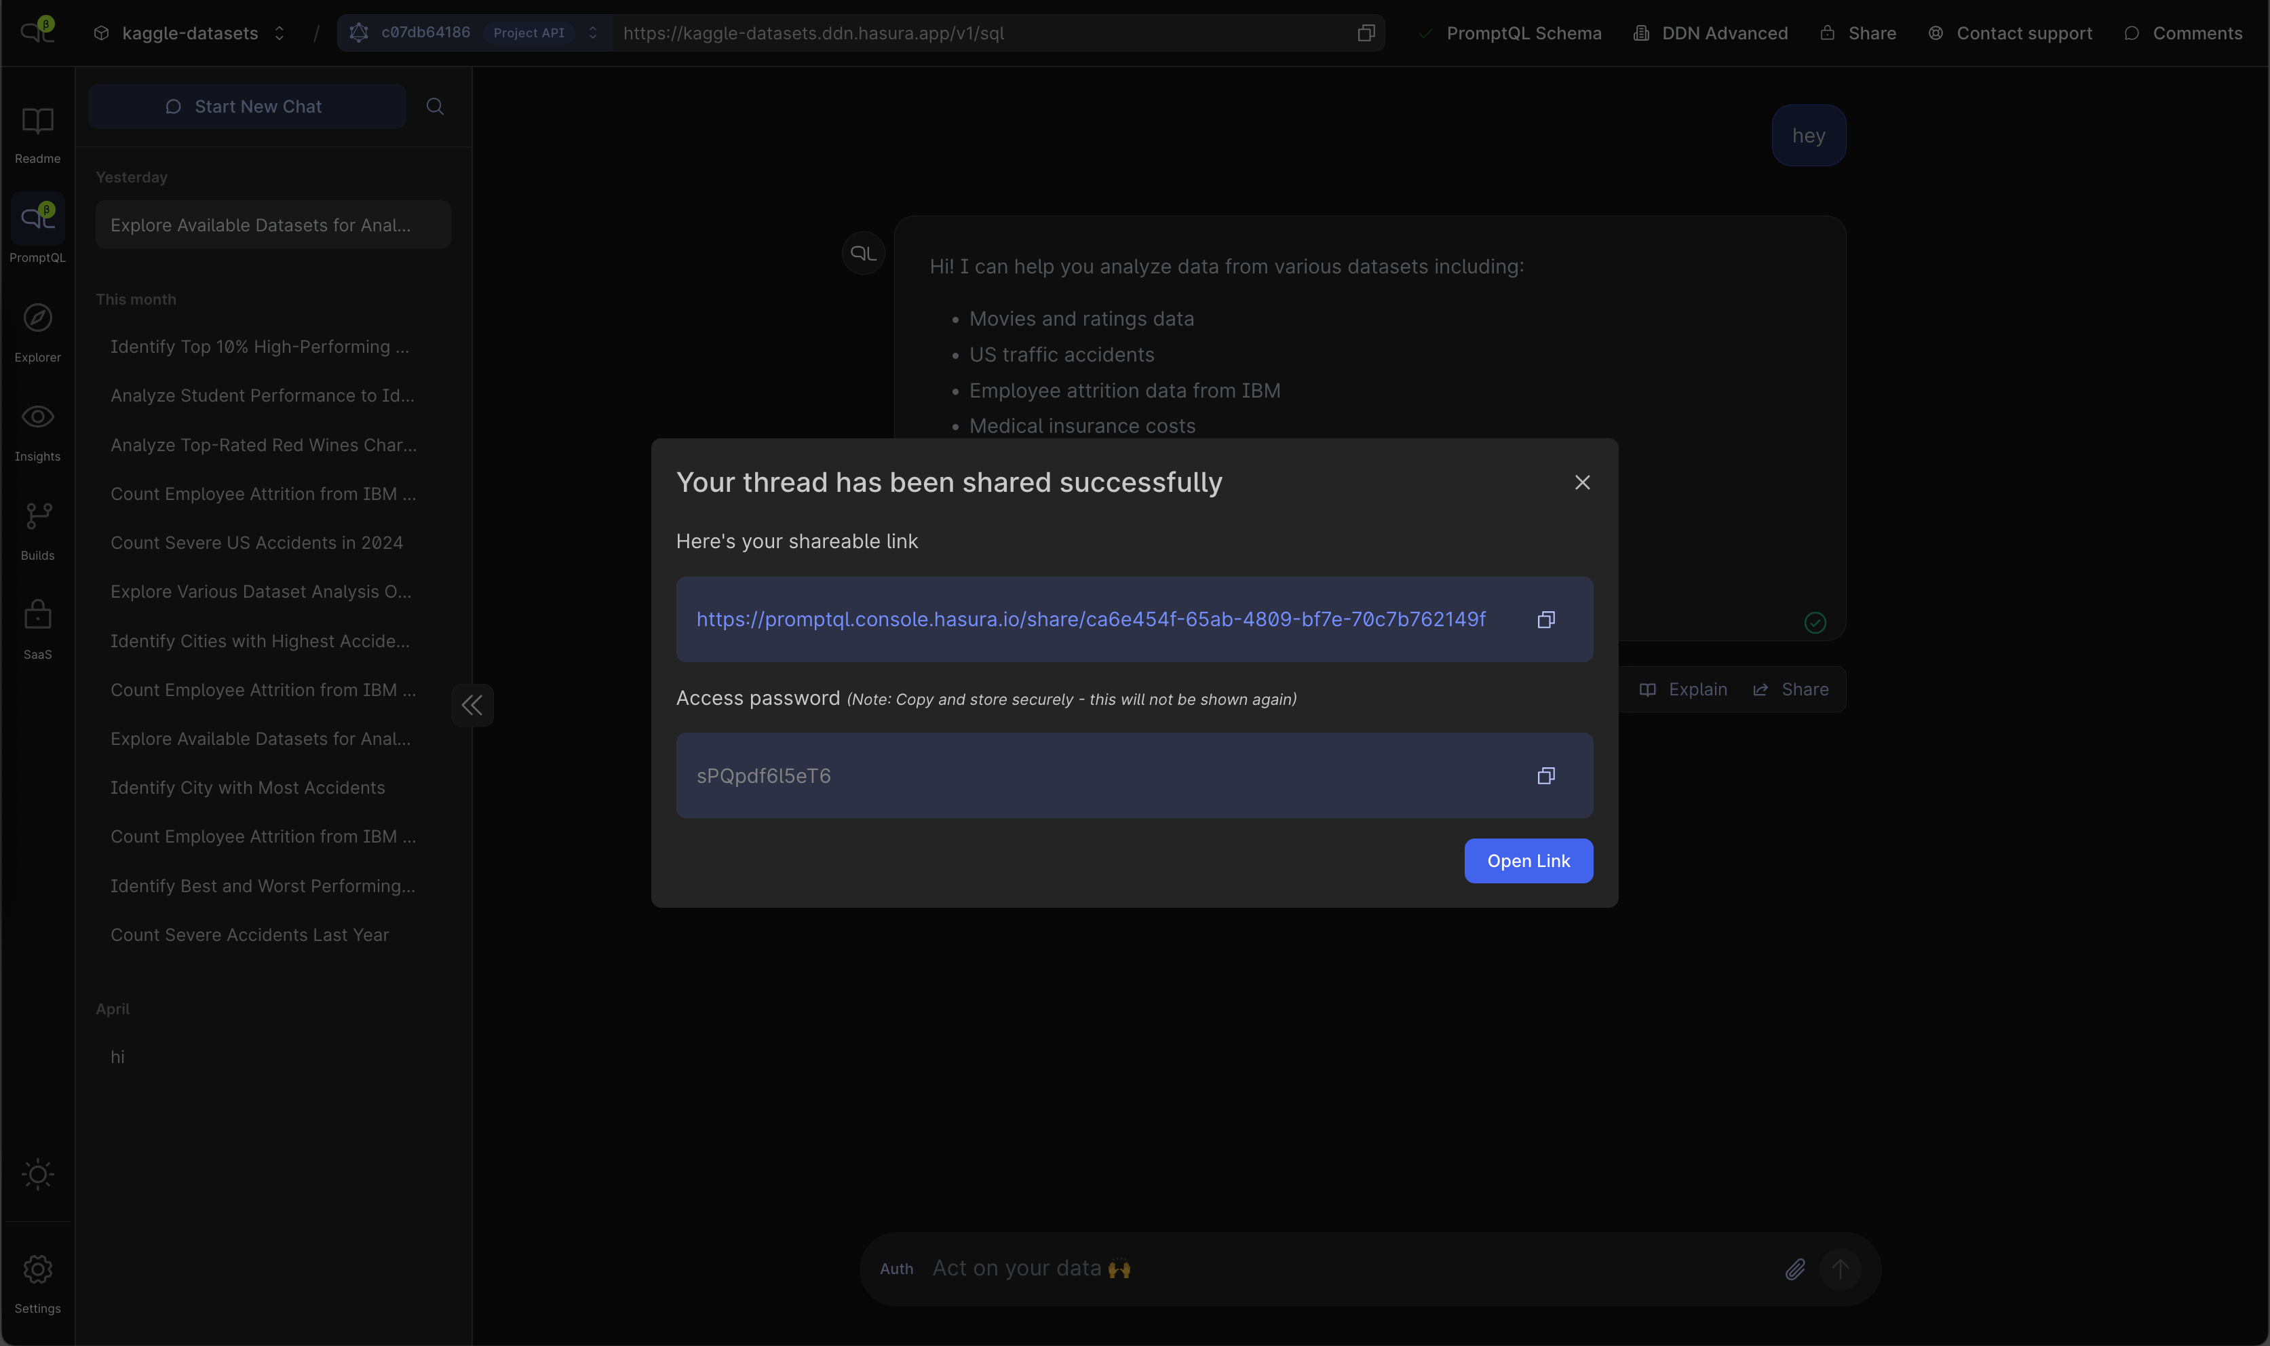
Task: Expand the kaggle-datasets project dropdown
Action: [191, 33]
